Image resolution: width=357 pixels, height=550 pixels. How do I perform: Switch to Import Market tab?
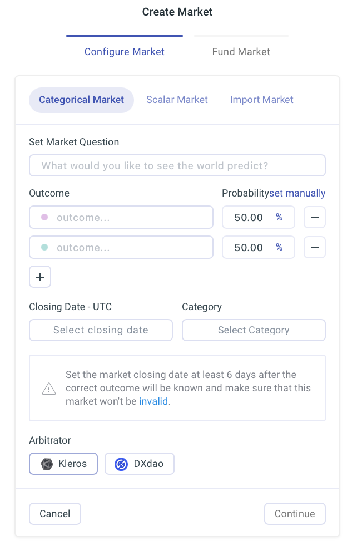click(262, 100)
